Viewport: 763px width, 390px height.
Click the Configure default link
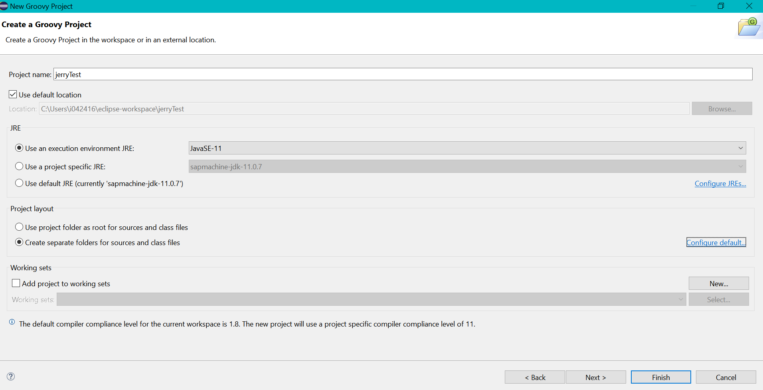click(716, 243)
